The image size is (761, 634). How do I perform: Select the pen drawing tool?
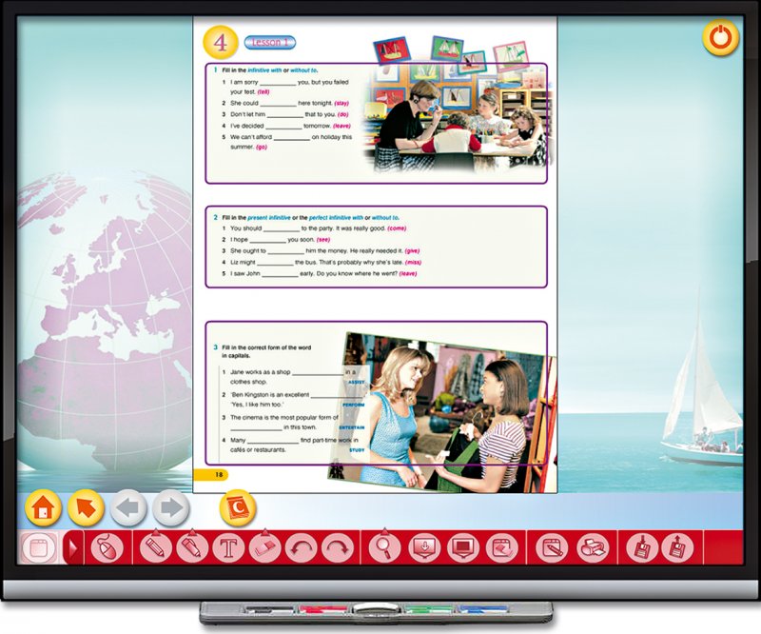tap(155, 548)
